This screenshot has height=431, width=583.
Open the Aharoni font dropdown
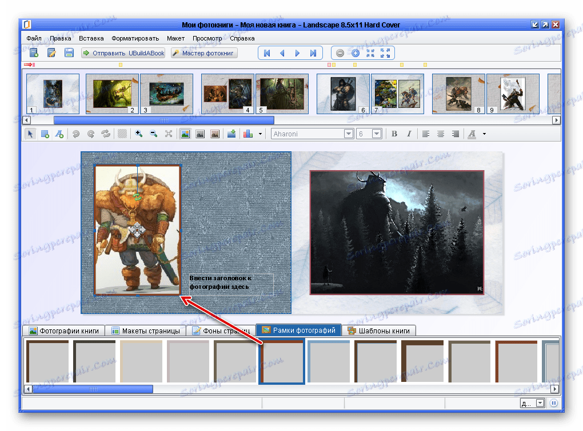(x=348, y=134)
